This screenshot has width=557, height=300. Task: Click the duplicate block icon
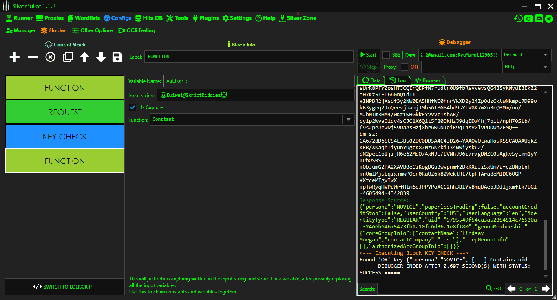pos(68,57)
